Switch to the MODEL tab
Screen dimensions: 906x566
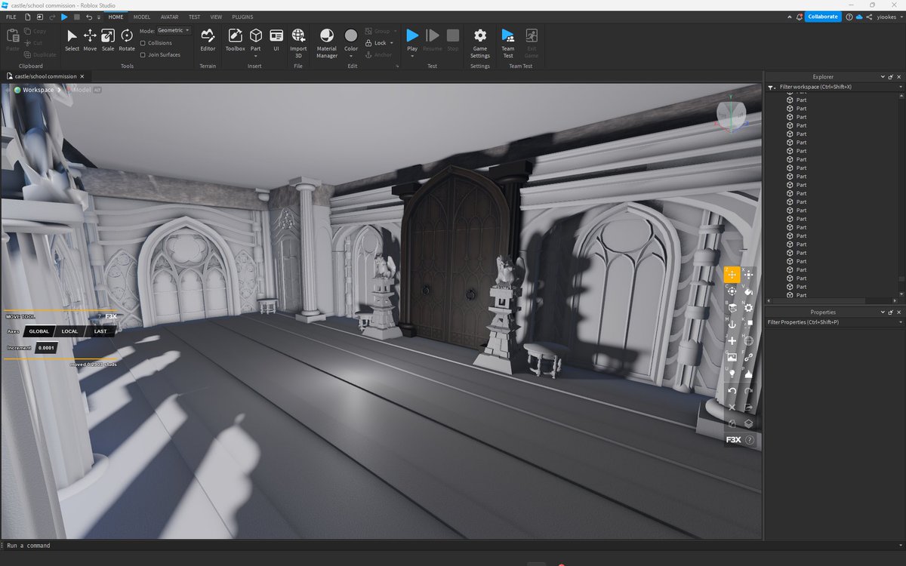pos(142,17)
